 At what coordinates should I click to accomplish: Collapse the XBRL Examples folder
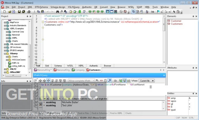coord(5,29)
